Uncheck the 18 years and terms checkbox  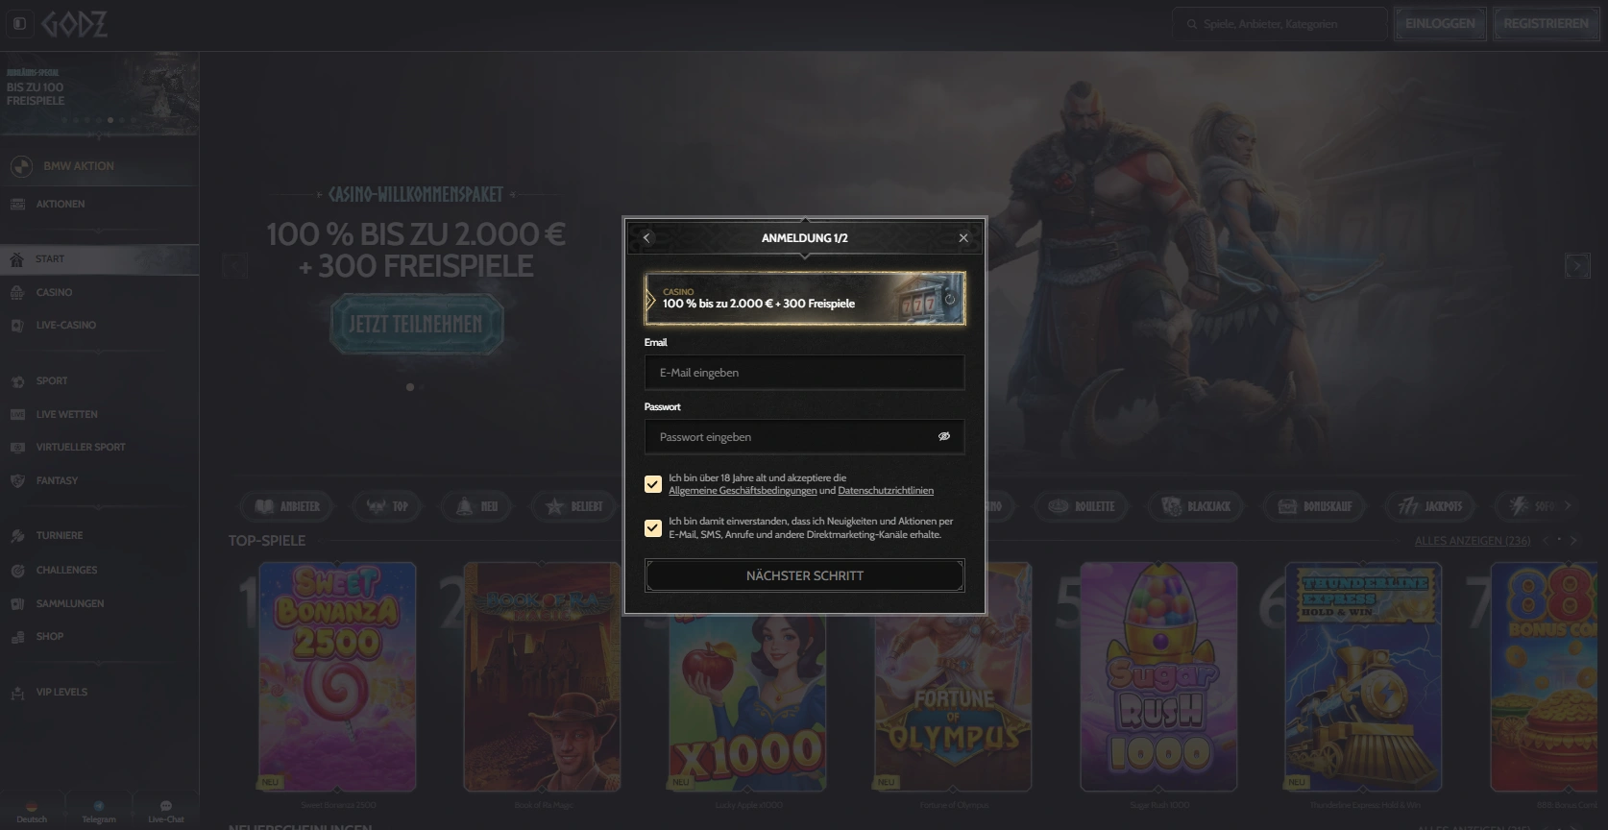point(653,484)
